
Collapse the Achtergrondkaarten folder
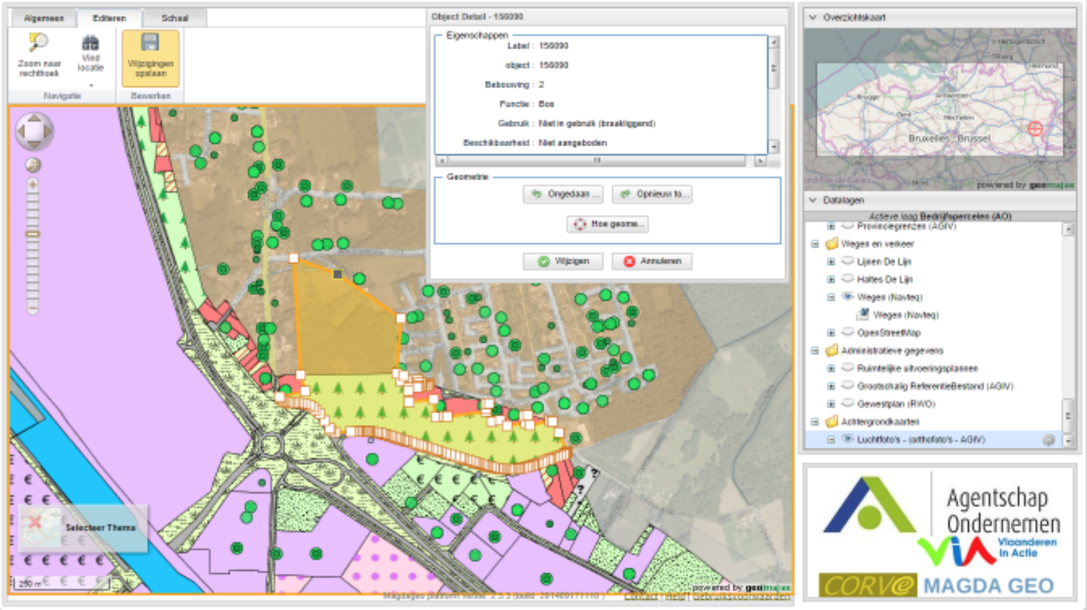[x=815, y=422]
